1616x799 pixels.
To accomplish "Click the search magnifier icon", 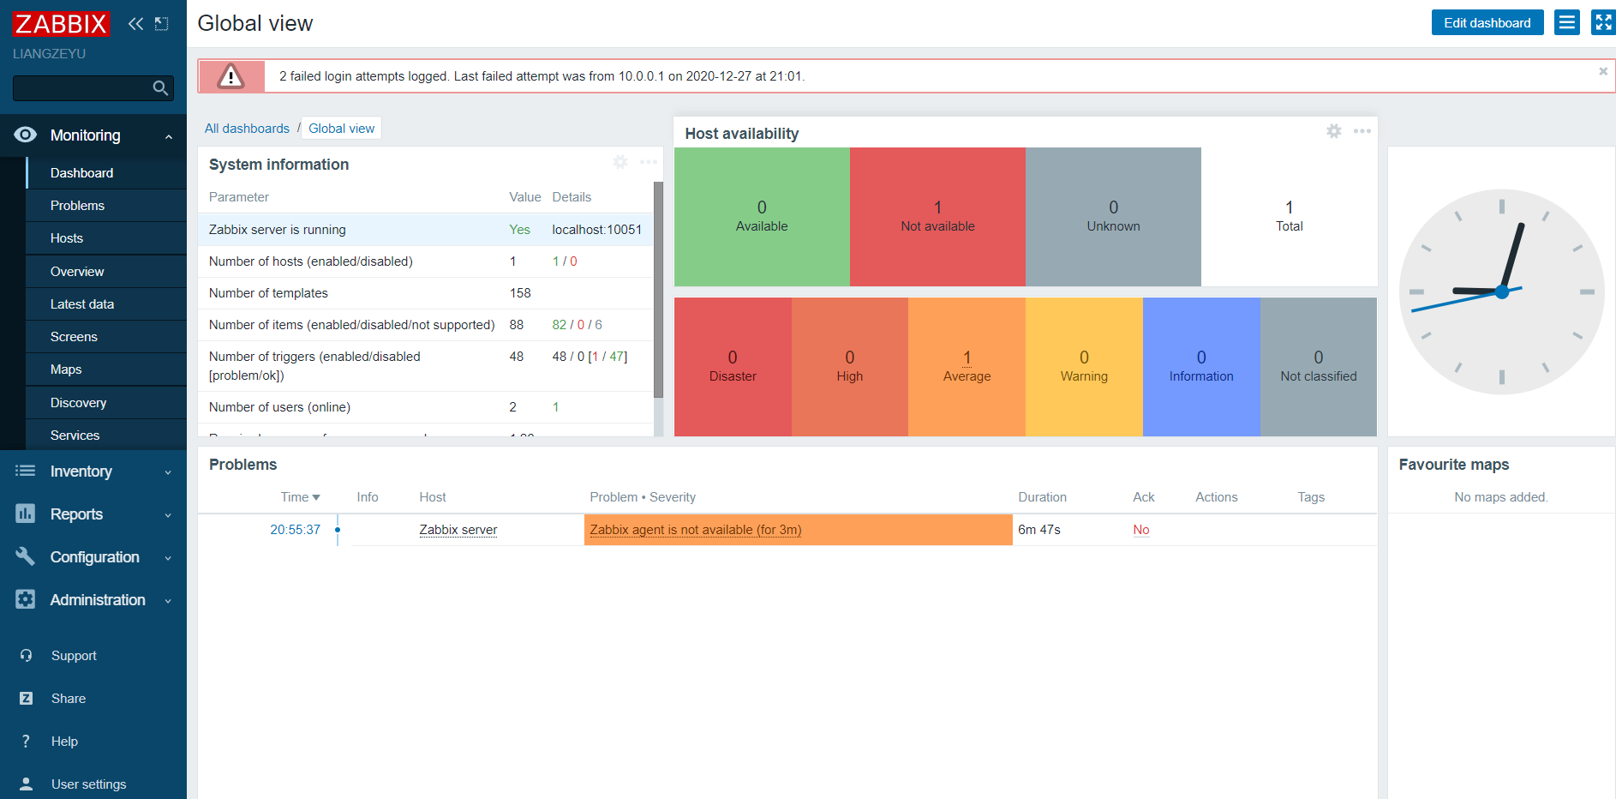I will click(160, 88).
